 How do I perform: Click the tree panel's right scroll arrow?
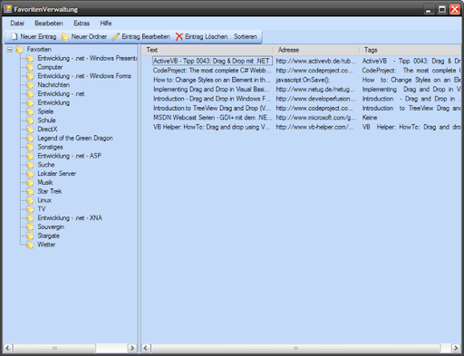(x=132, y=348)
